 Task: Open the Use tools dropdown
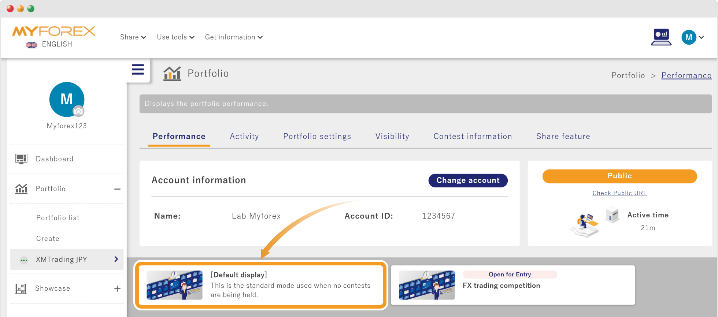click(x=176, y=37)
